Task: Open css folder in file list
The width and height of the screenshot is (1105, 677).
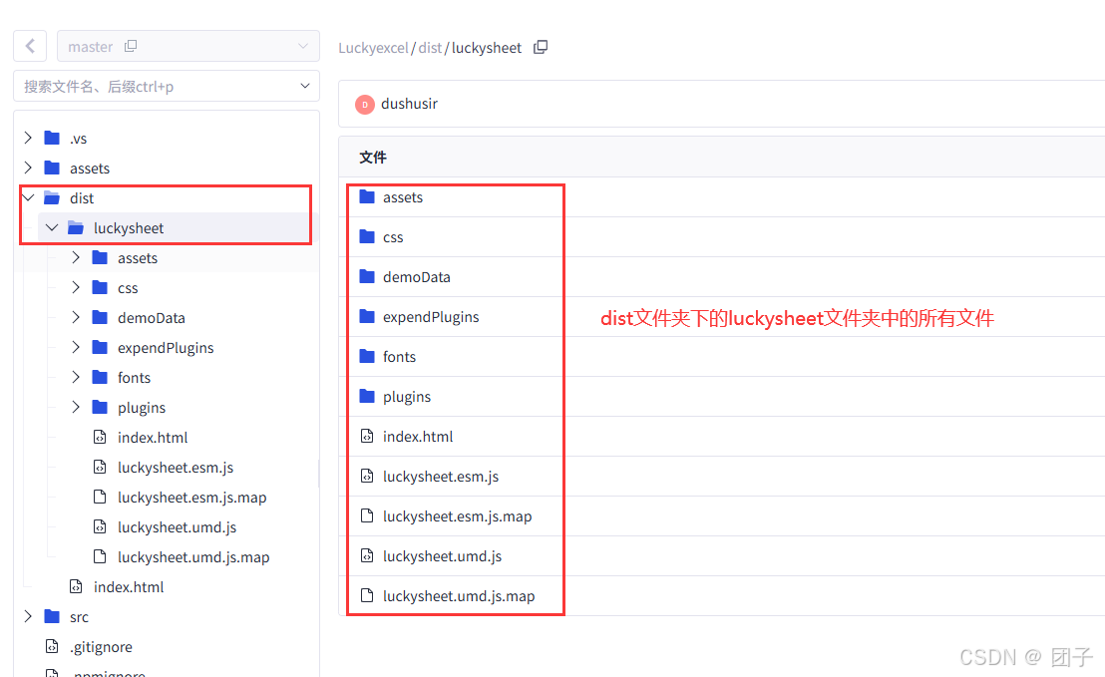Action: 393,237
